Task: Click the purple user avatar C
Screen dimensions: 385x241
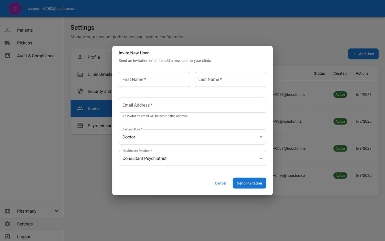Action: [15, 9]
